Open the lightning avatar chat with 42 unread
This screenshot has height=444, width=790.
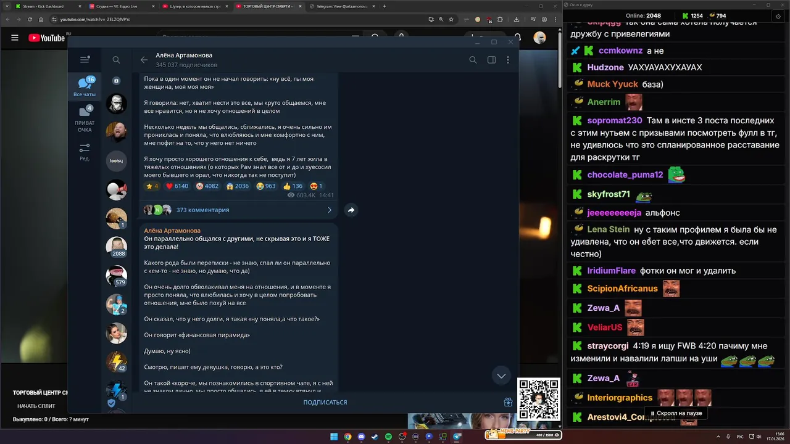[116, 362]
